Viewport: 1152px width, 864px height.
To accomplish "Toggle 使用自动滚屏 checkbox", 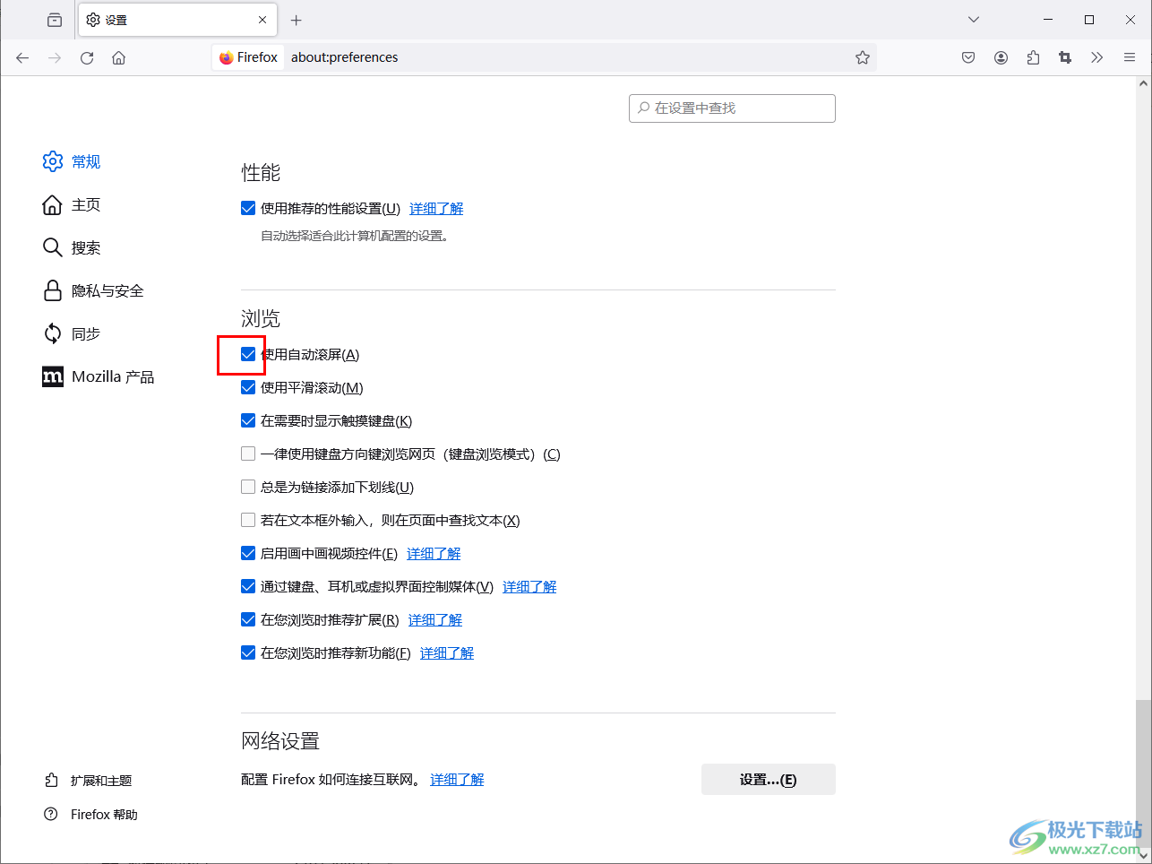I will (248, 354).
